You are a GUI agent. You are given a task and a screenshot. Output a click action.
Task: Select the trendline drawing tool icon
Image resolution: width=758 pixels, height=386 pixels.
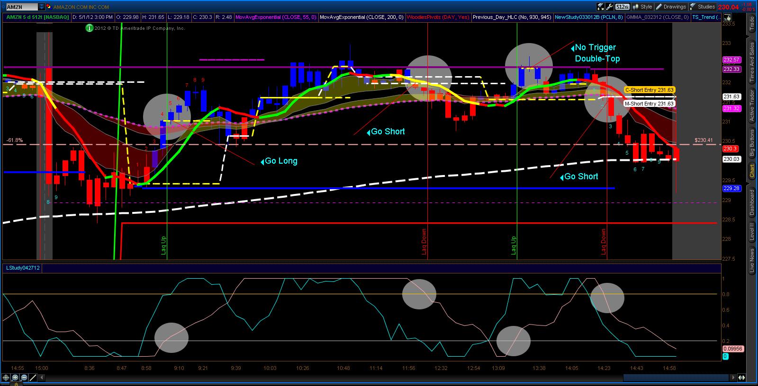(x=33, y=377)
